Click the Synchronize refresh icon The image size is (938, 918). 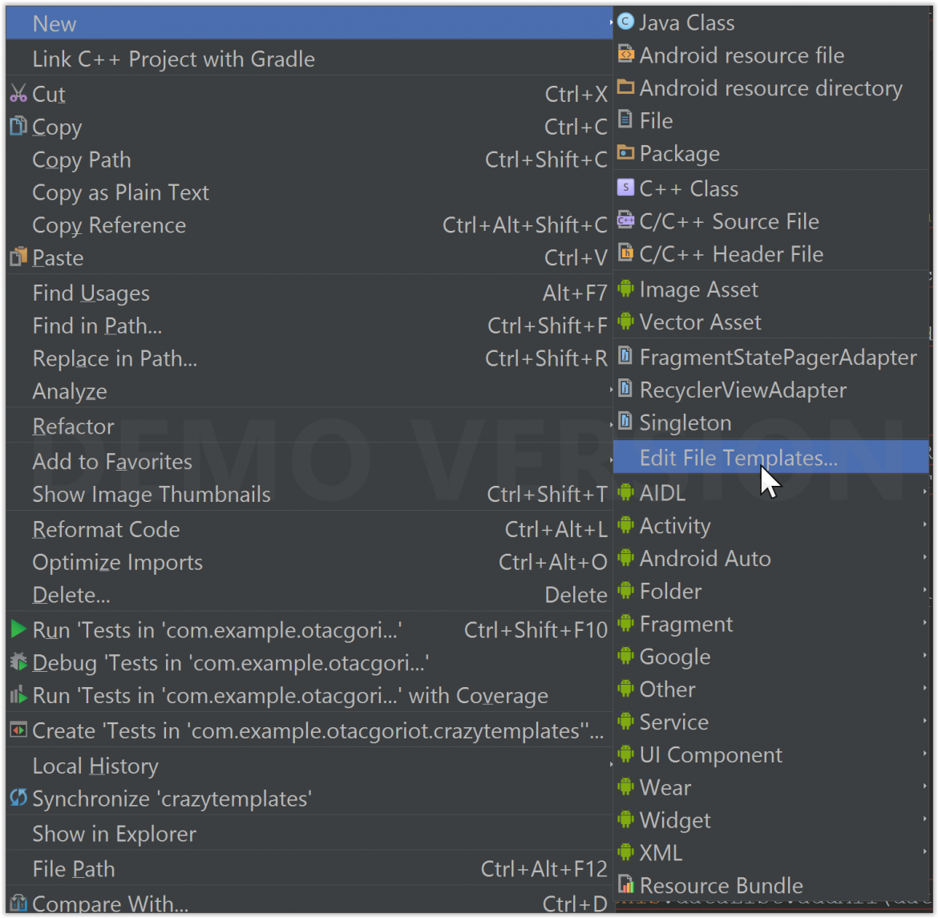tap(18, 798)
